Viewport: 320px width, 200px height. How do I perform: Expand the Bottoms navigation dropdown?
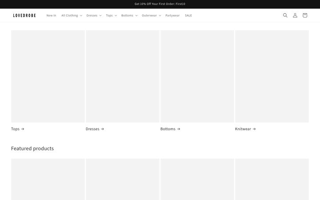point(129,15)
